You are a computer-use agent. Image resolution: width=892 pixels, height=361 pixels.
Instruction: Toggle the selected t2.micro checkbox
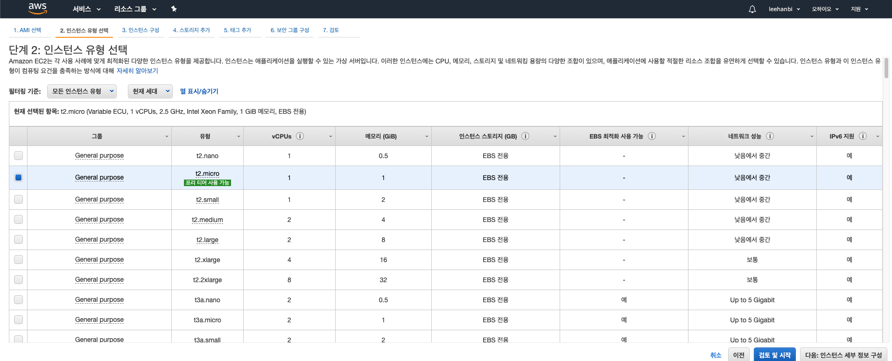[18, 177]
